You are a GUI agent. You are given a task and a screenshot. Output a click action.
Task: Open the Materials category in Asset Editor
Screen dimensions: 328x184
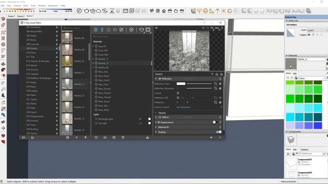tap(96, 30)
